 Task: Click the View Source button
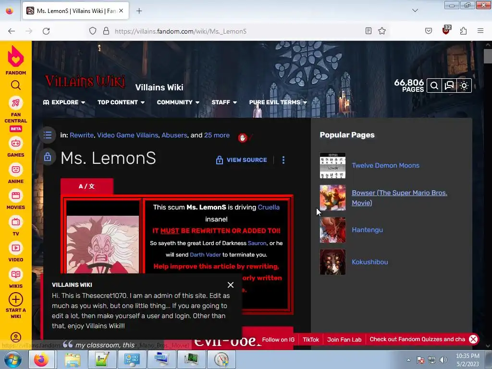[x=242, y=160]
